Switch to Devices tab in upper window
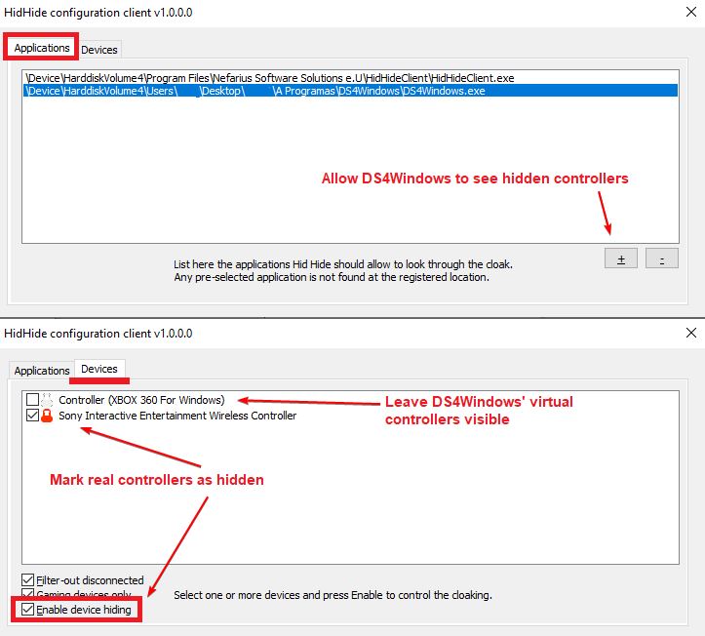The height and width of the screenshot is (636, 705). point(99,50)
